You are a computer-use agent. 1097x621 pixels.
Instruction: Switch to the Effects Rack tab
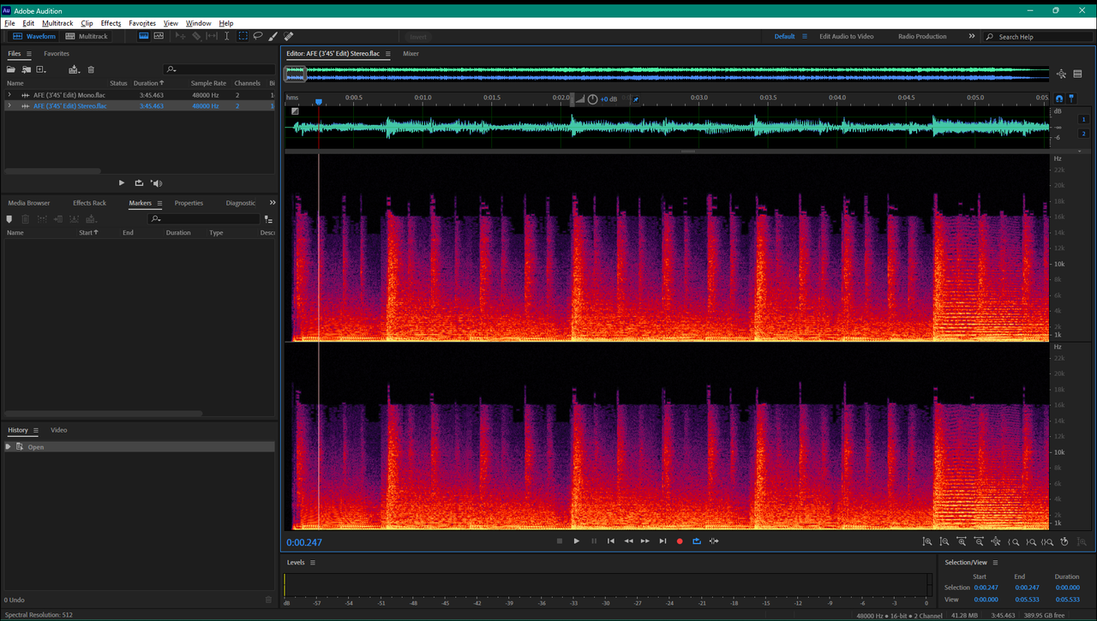coord(89,203)
